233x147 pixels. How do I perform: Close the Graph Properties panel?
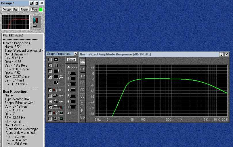pyautogui.click(x=75, y=54)
